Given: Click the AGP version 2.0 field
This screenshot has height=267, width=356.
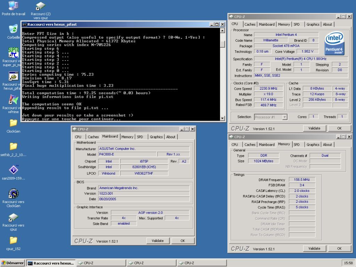Looking at the screenshot, I should click(x=150, y=213).
